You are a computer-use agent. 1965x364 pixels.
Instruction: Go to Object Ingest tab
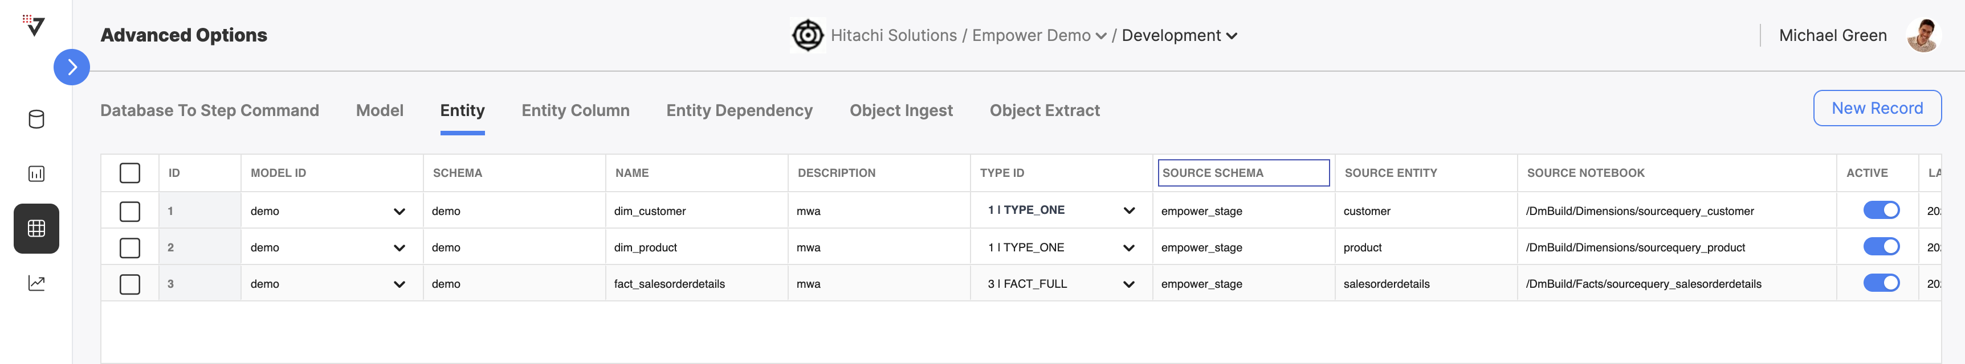[901, 110]
